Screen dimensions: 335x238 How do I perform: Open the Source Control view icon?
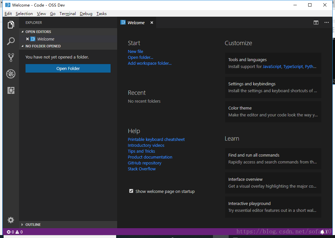pyautogui.click(x=11, y=58)
